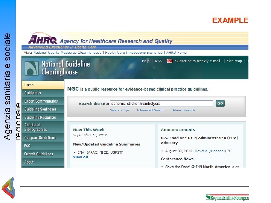Viewport: 271px width, 203px height.
Task: Click the RSS link in header
Action: point(158,61)
